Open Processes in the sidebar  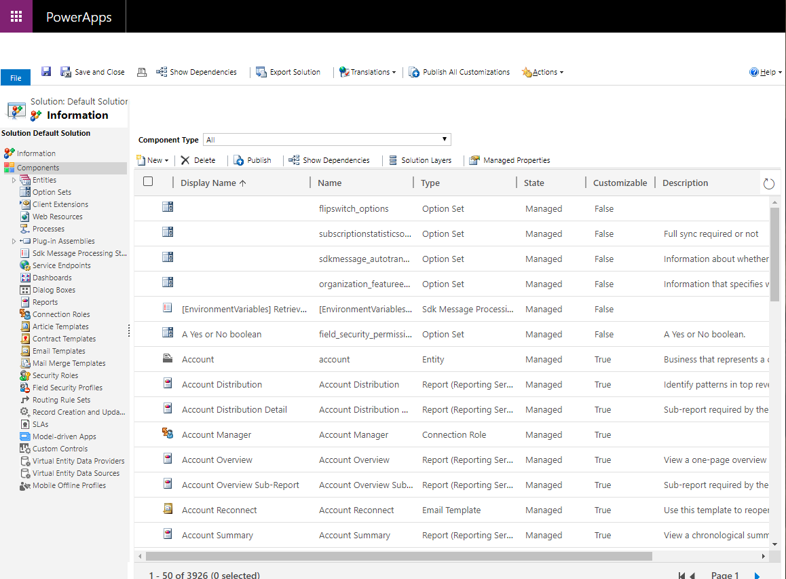(49, 229)
